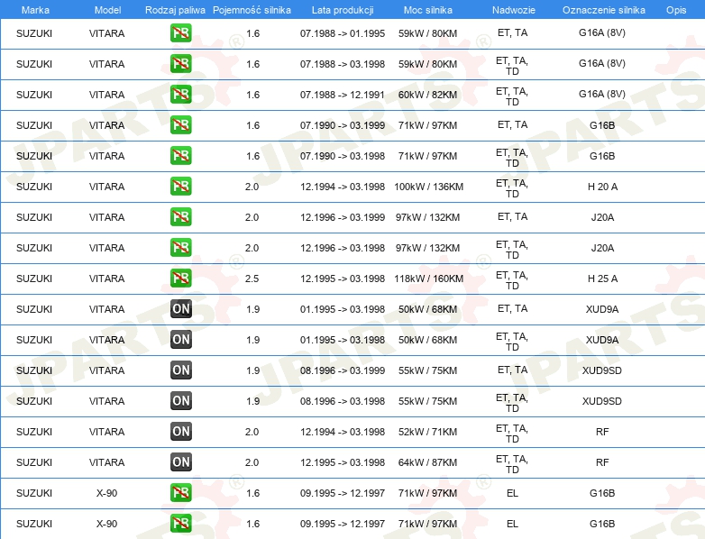Click G16A (8V) in the 07.1988 -> 01.1995 row
The width and height of the screenshot is (705, 539).
point(602,32)
